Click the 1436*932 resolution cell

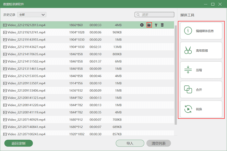tap(76, 91)
